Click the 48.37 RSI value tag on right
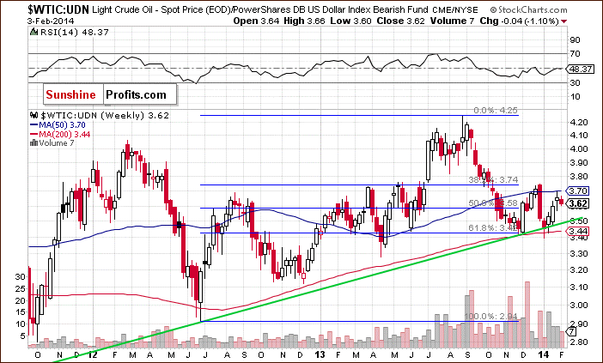The height and width of the screenshot is (363, 603). (581, 70)
